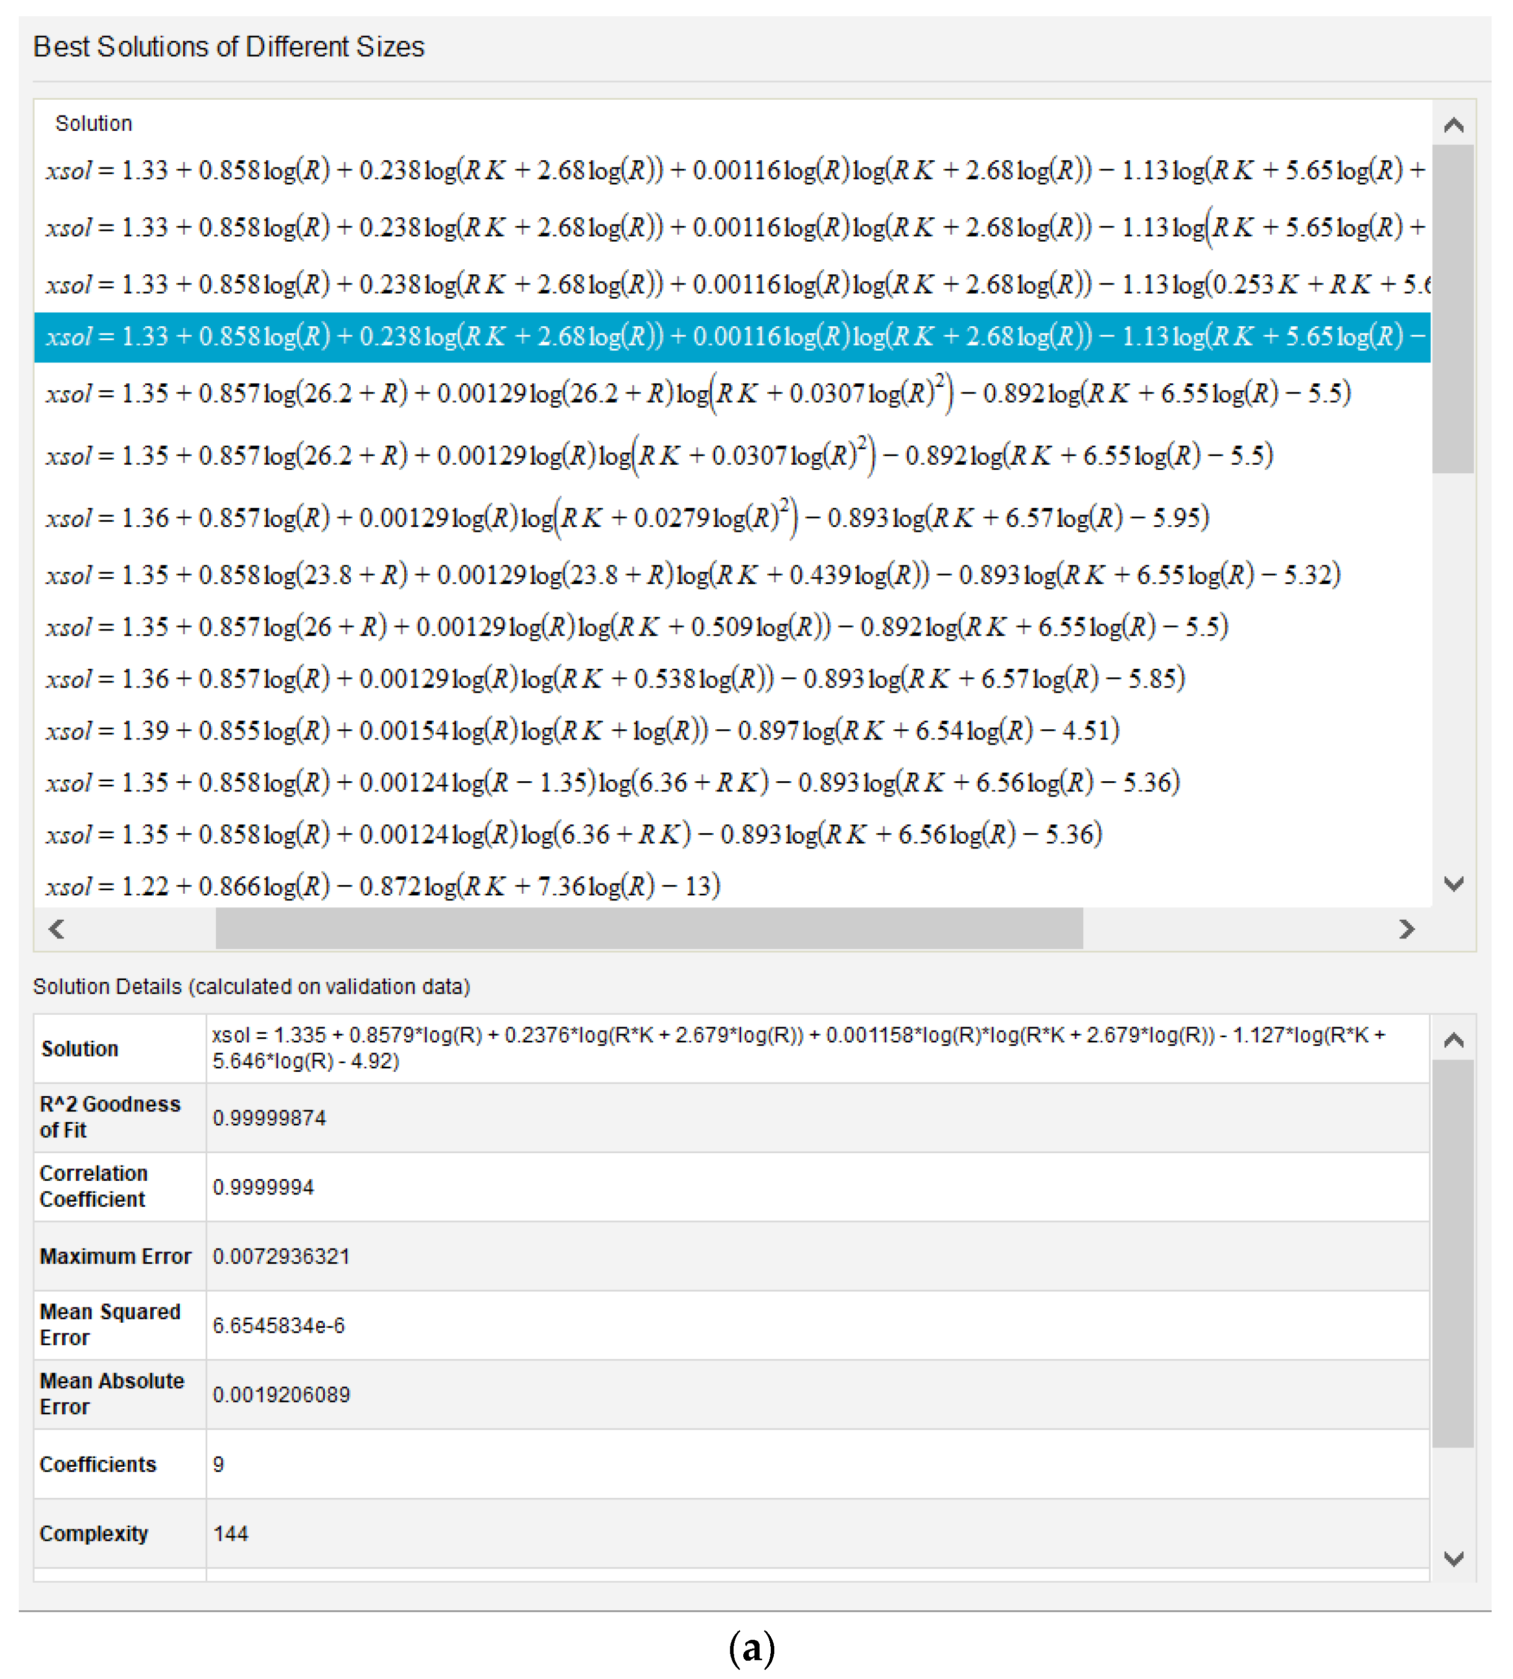Click the Solution Details vertical scrollbar thumb
The width and height of the screenshot is (1513, 1679).
coord(1453,1254)
